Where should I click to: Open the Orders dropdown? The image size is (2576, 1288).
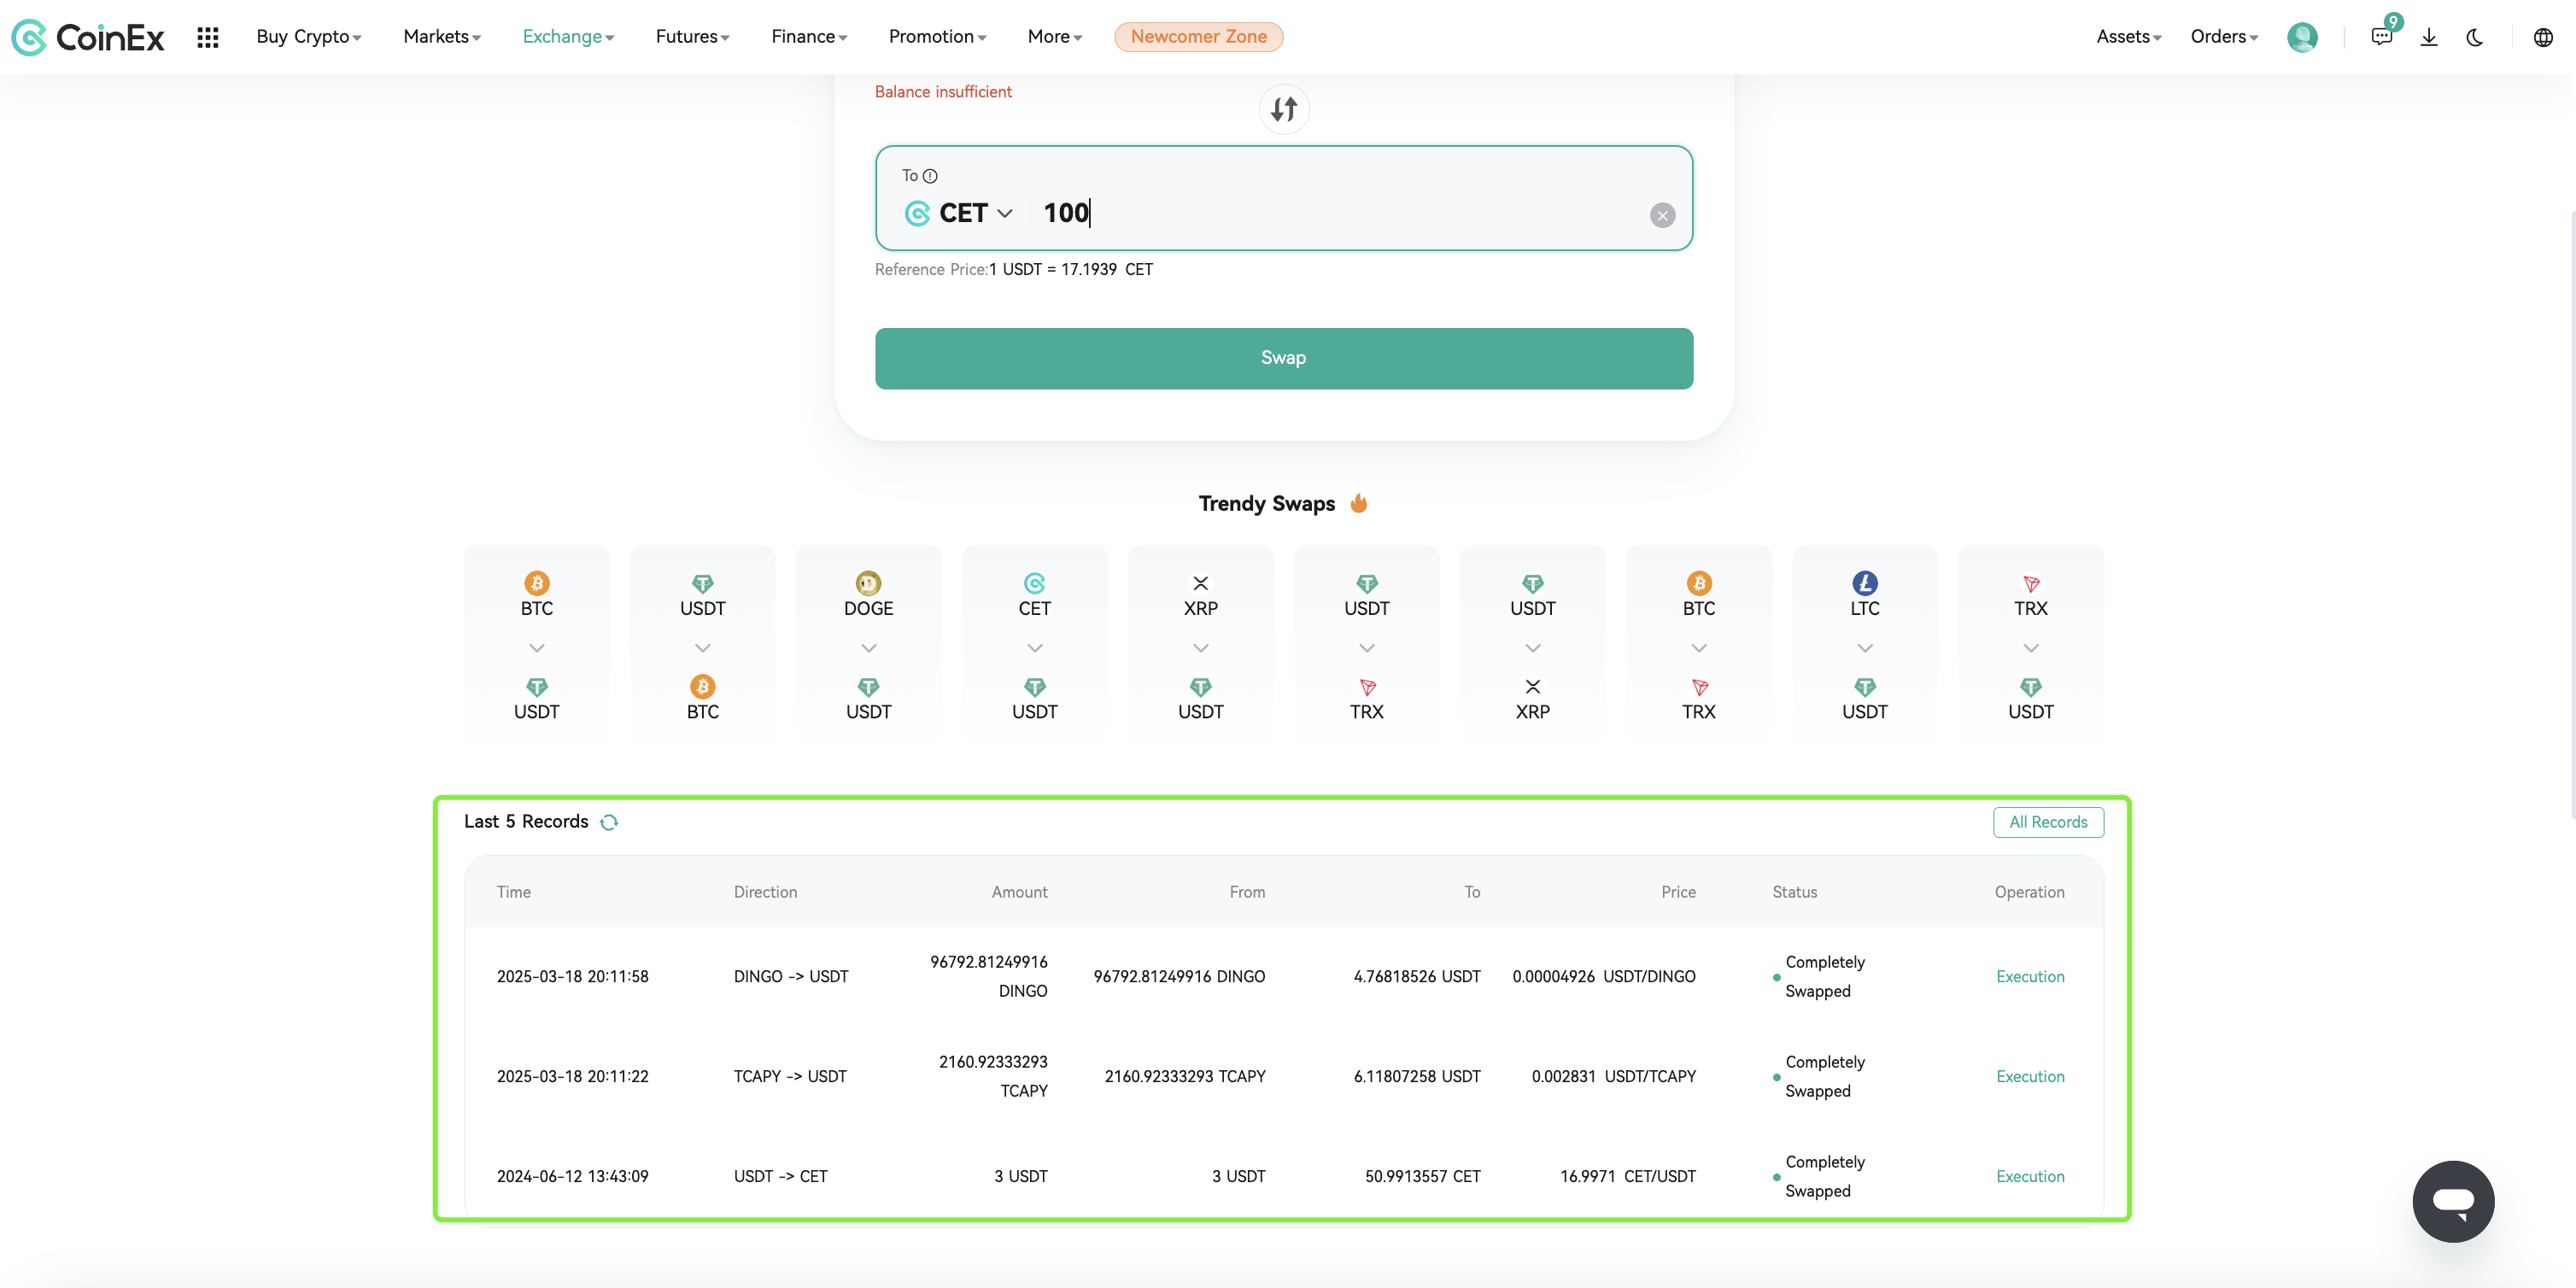coord(2224,37)
